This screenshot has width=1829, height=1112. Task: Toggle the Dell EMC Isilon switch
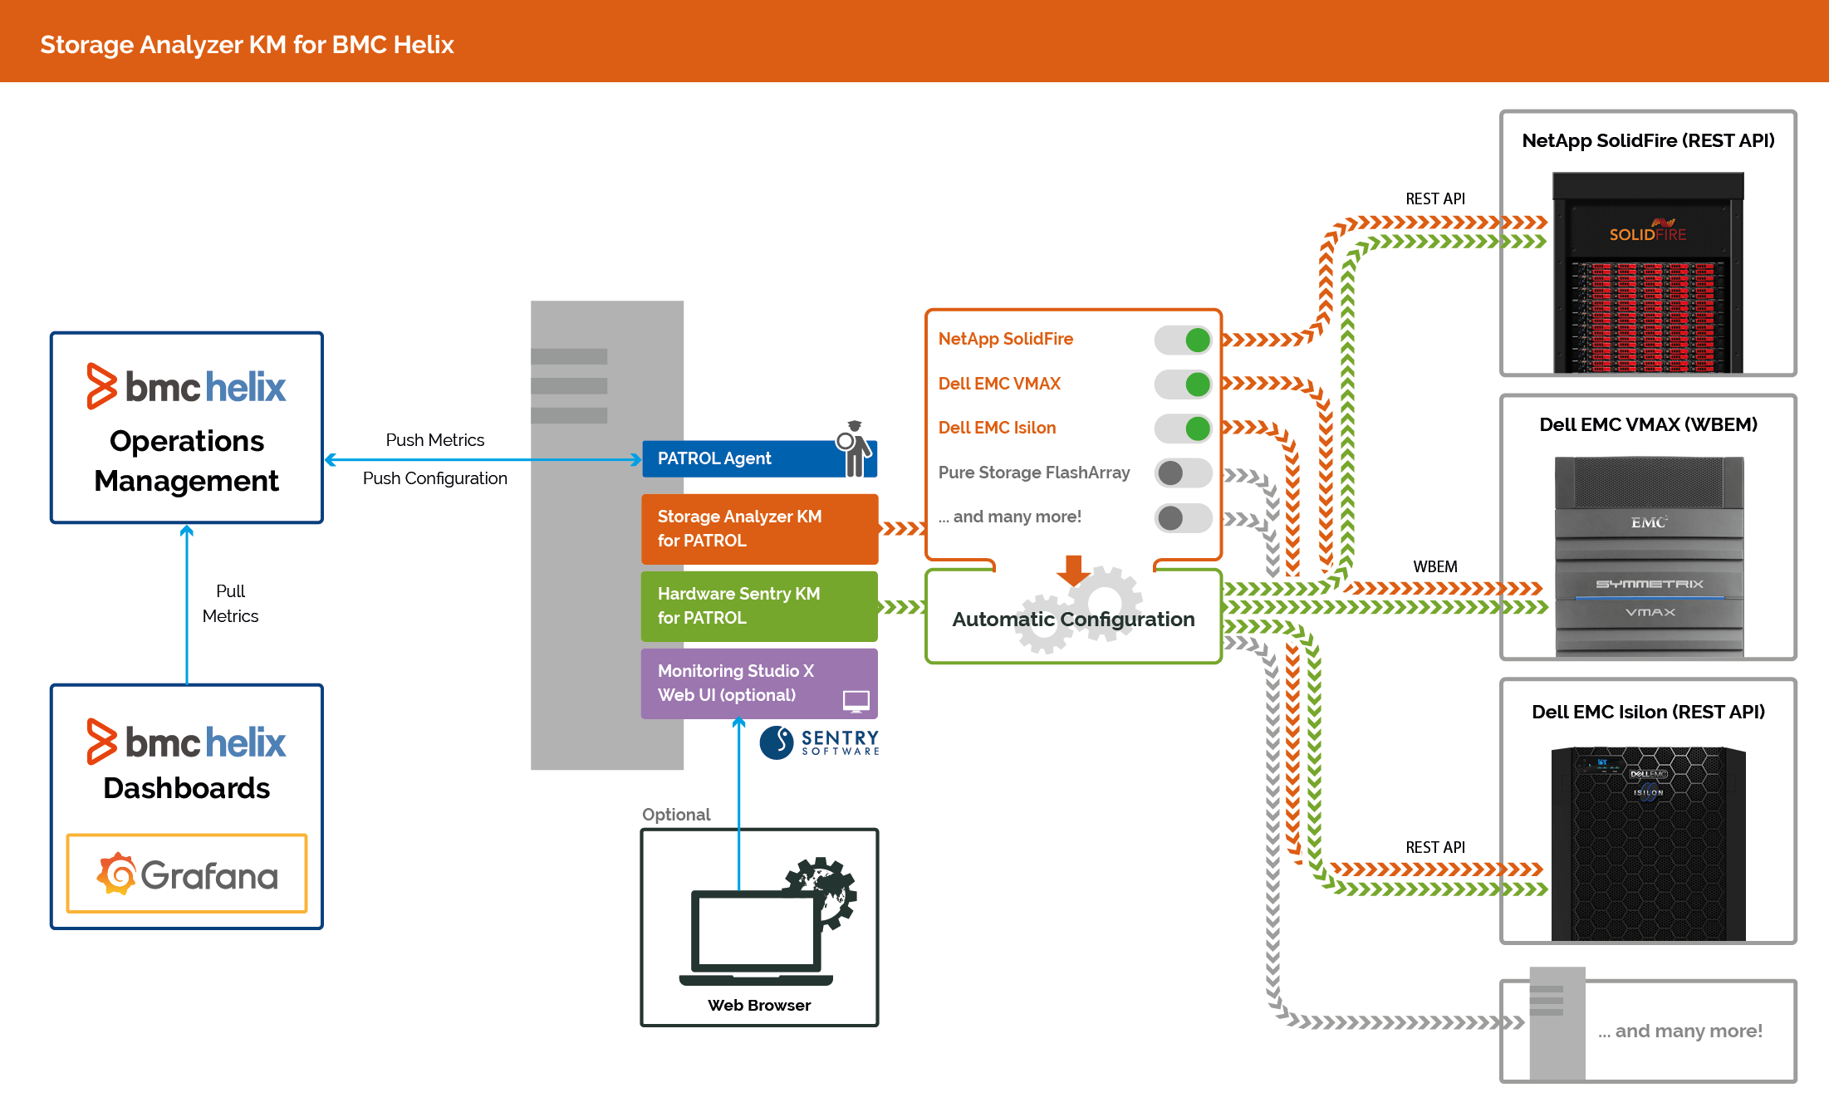pyautogui.click(x=1183, y=429)
